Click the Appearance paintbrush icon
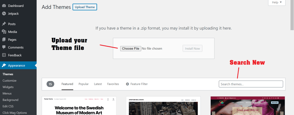294x115 pixels. 4,65
